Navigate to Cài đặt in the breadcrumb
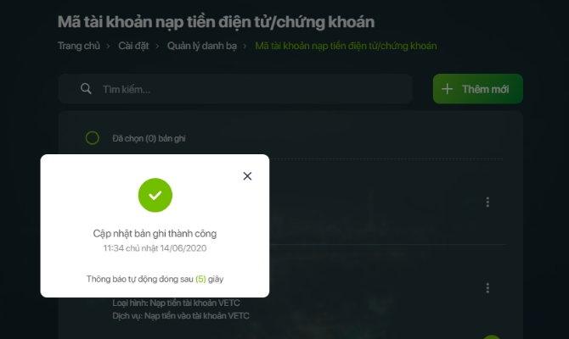The width and height of the screenshot is (569, 339). [x=133, y=46]
